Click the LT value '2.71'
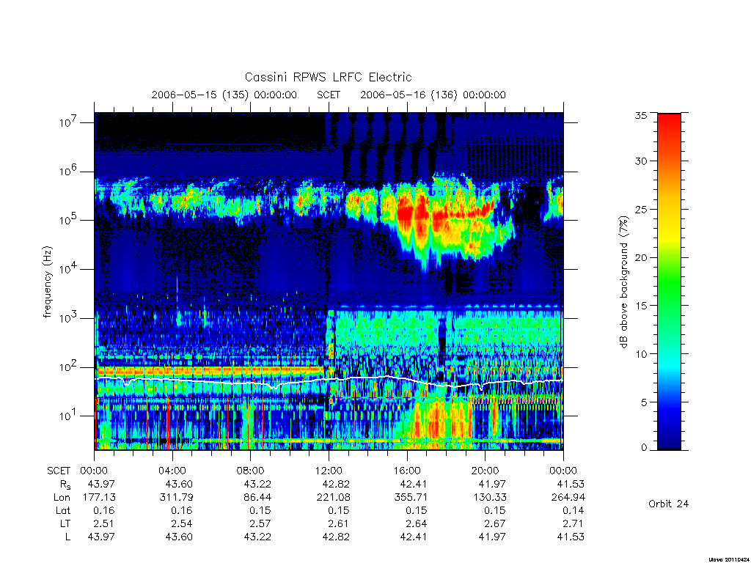751x563 pixels. click(574, 523)
